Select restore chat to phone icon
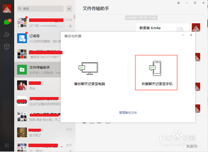 [155, 69]
